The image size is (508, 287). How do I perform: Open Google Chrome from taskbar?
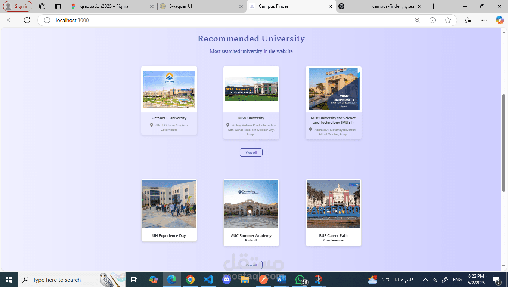190,280
